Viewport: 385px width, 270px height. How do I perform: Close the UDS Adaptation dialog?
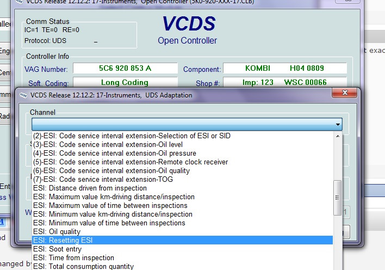point(344,93)
